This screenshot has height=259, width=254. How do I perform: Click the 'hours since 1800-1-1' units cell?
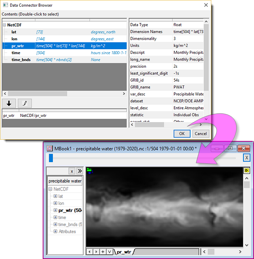tap(109, 53)
